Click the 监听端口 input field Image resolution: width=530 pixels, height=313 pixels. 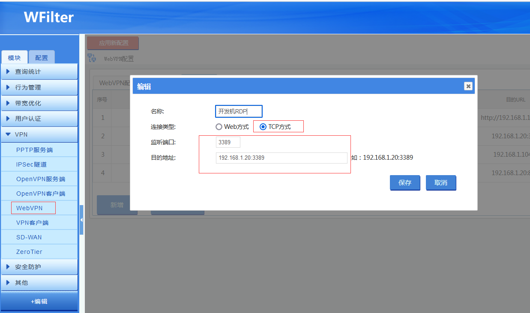pos(228,142)
